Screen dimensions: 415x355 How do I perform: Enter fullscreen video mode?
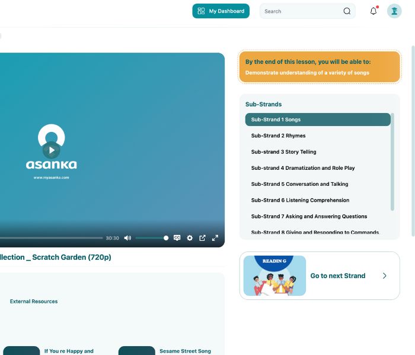click(215, 238)
